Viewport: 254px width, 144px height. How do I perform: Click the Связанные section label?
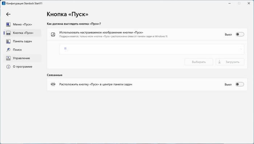pos(54,75)
